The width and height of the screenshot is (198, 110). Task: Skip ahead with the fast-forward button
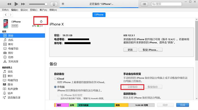[x=23, y=4]
